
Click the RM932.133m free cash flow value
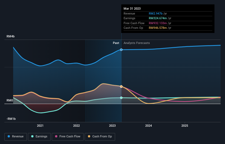tap(158, 23)
